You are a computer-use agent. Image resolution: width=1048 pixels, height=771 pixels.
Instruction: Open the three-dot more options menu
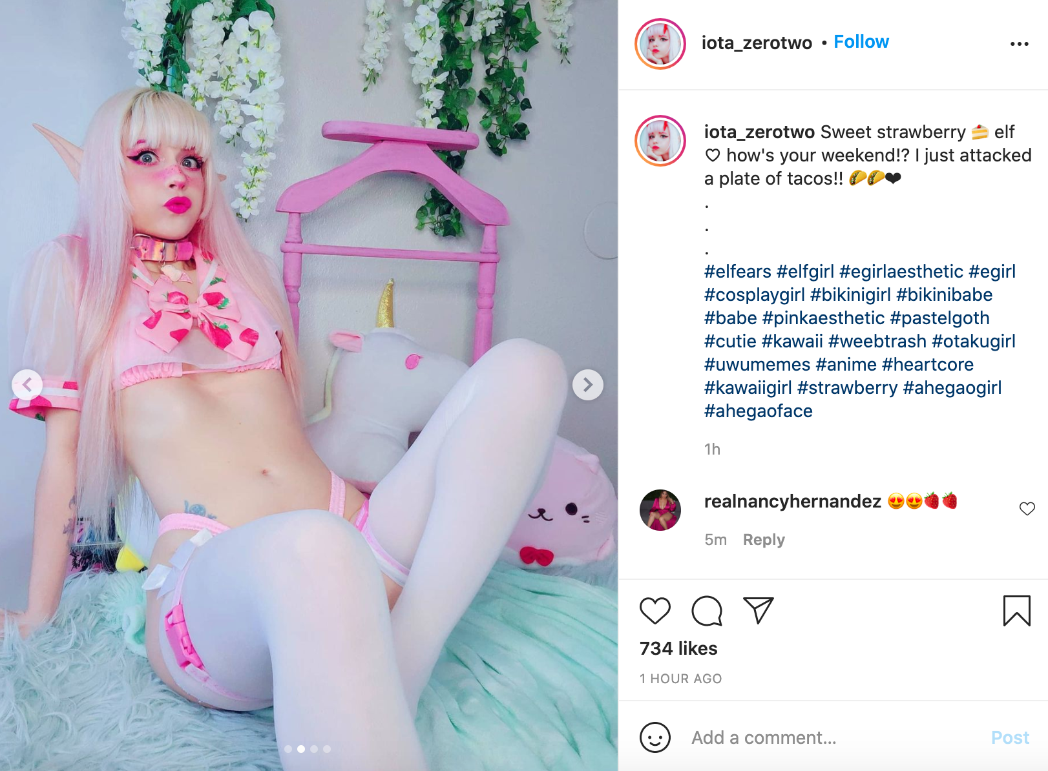[1019, 44]
